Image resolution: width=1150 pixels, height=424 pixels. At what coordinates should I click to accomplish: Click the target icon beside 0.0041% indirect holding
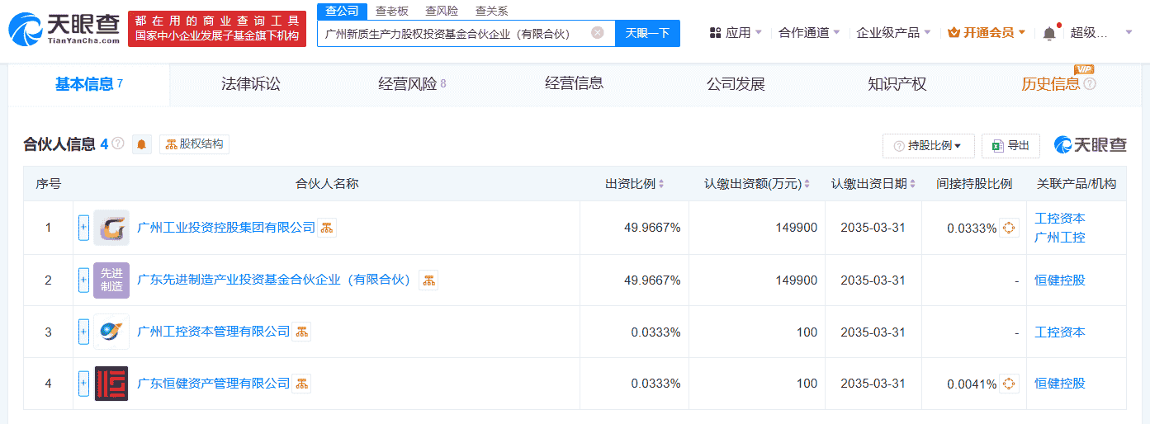click(x=1009, y=384)
